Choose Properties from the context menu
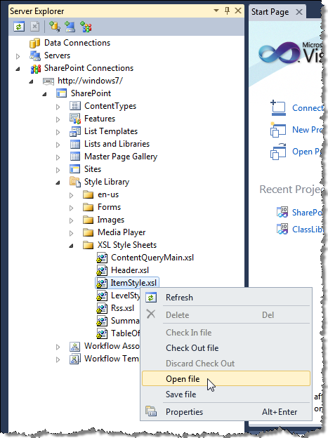328x438 pixels. [x=226, y=412]
